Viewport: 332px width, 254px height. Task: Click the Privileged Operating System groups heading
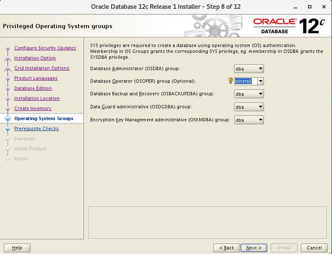58,26
